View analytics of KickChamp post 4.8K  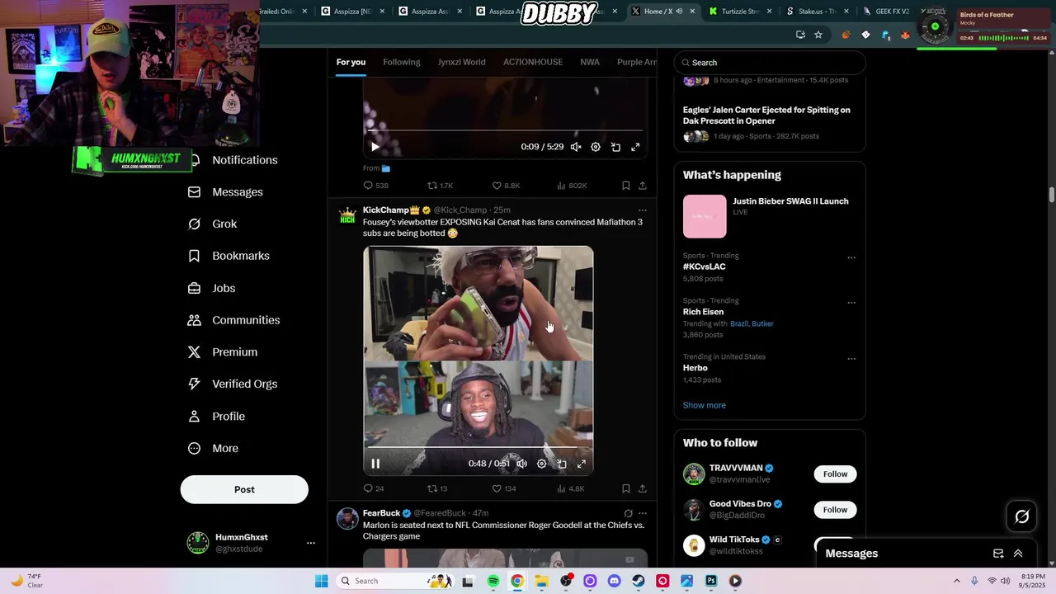click(x=571, y=488)
